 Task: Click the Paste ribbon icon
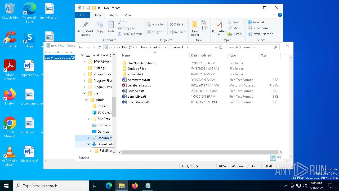(x=111, y=27)
